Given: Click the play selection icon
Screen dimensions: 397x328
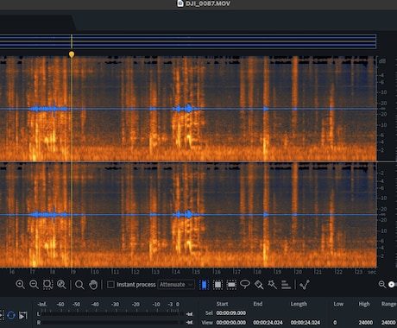Looking at the screenshot, I should coord(22,315).
